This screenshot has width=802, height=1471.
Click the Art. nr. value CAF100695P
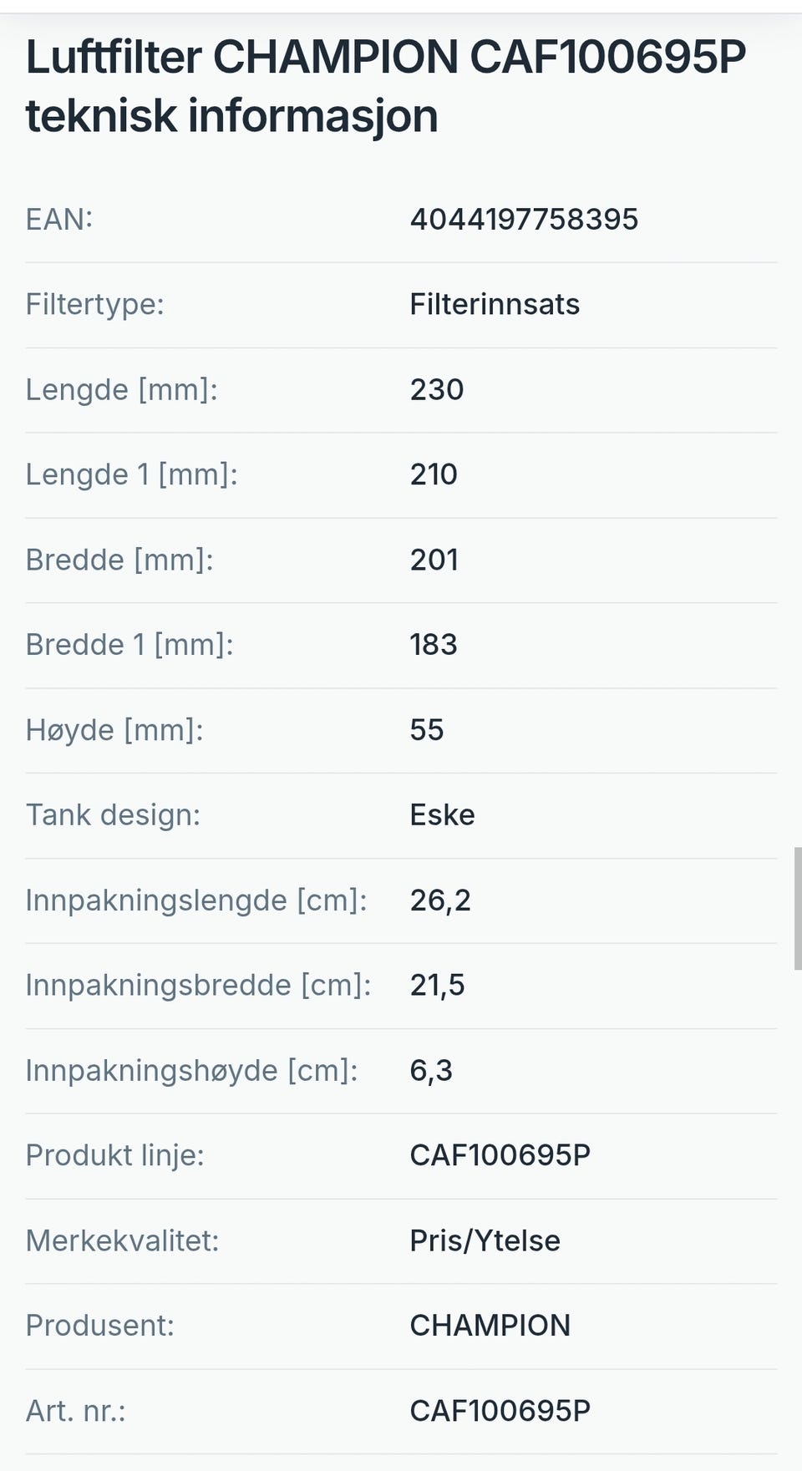[500, 1412]
